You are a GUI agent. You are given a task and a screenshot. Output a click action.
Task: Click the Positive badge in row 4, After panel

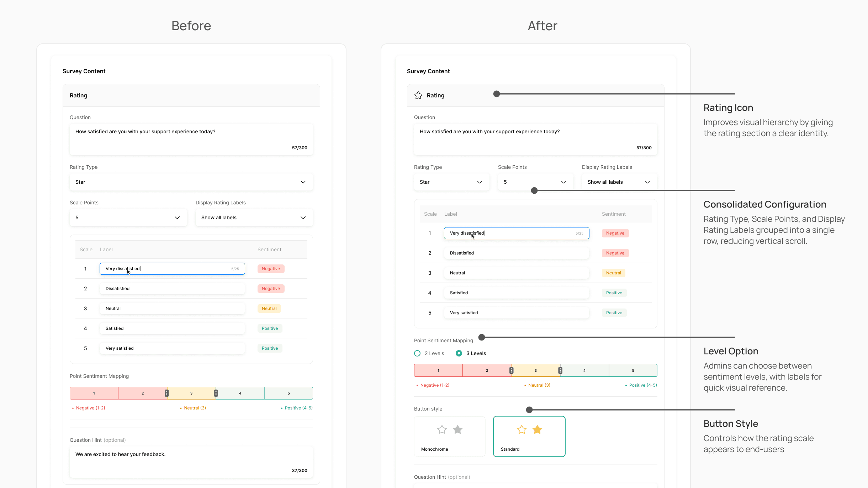click(x=614, y=293)
